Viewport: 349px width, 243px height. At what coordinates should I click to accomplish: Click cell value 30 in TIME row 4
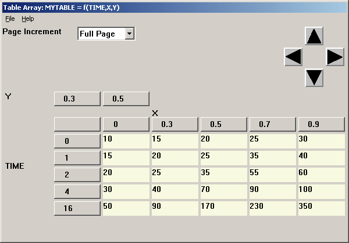pyautogui.click(x=126, y=191)
